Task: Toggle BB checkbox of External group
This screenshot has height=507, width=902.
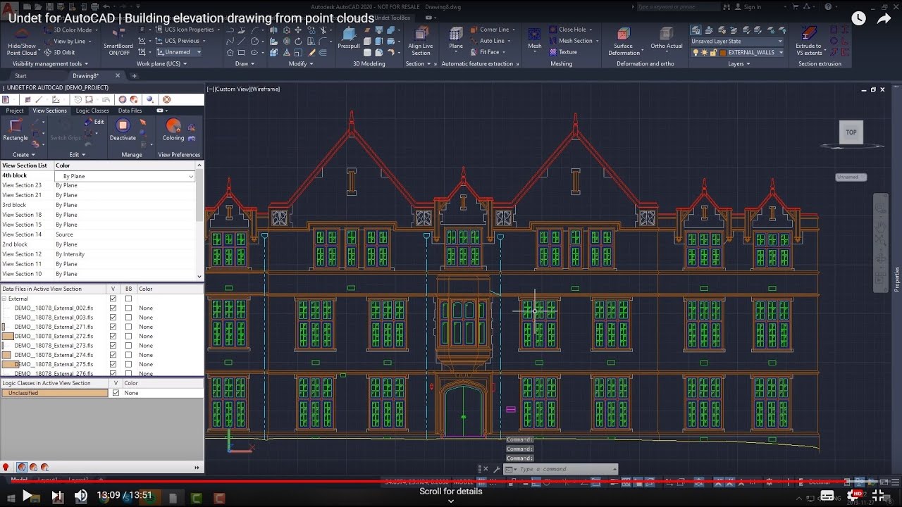Action: pos(128,299)
